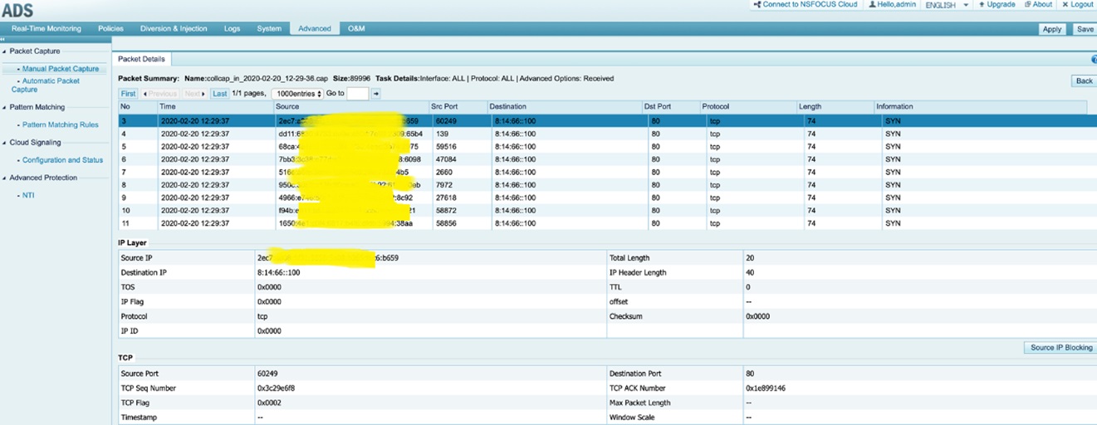The height and width of the screenshot is (425, 1097).
Task: Click IP Header Length value 40
Action: [x=750, y=272]
